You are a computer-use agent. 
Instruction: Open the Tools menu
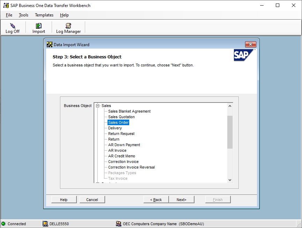[23, 15]
